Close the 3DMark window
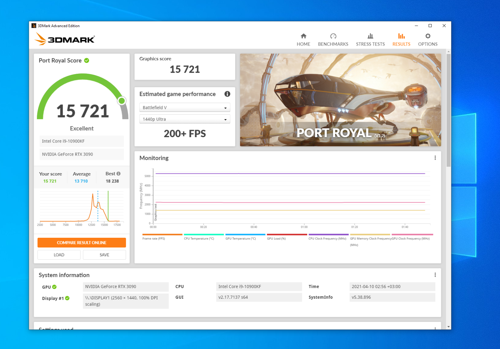 click(x=444, y=26)
